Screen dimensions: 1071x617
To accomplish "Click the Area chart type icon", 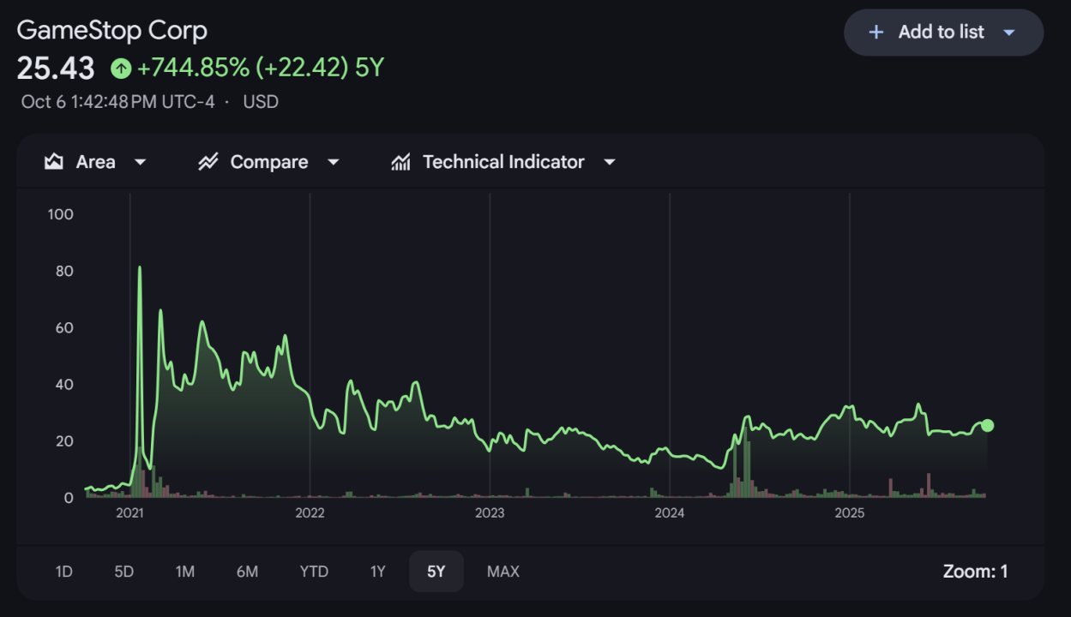I will coord(54,162).
